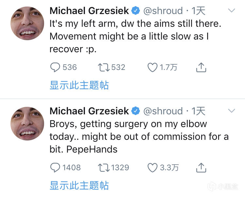This screenshot has height=197, width=245.
Task: Click 显示此主题帖 under elbow surgery tweet
Action: pos(79,186)
